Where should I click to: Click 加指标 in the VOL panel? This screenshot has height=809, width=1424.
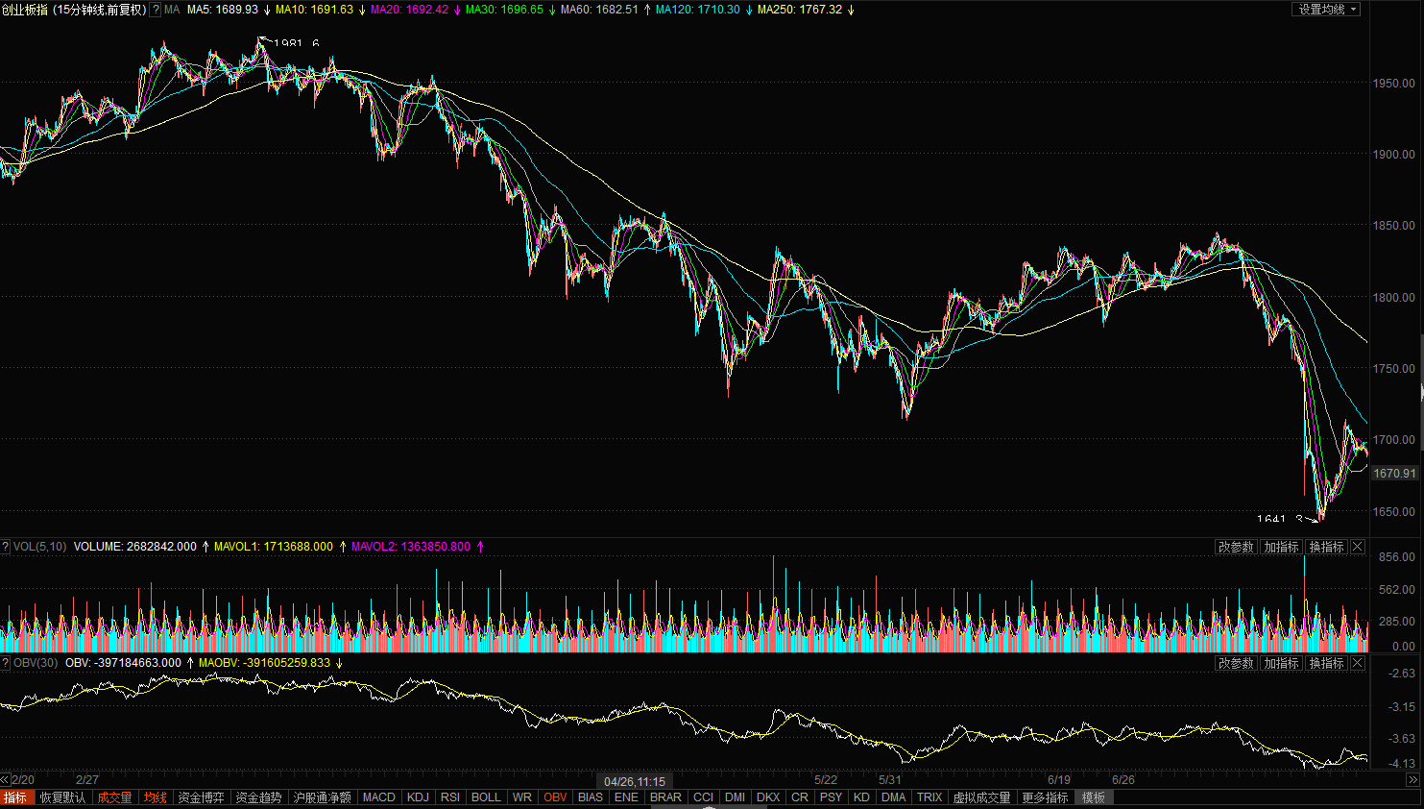[1281, 547]
